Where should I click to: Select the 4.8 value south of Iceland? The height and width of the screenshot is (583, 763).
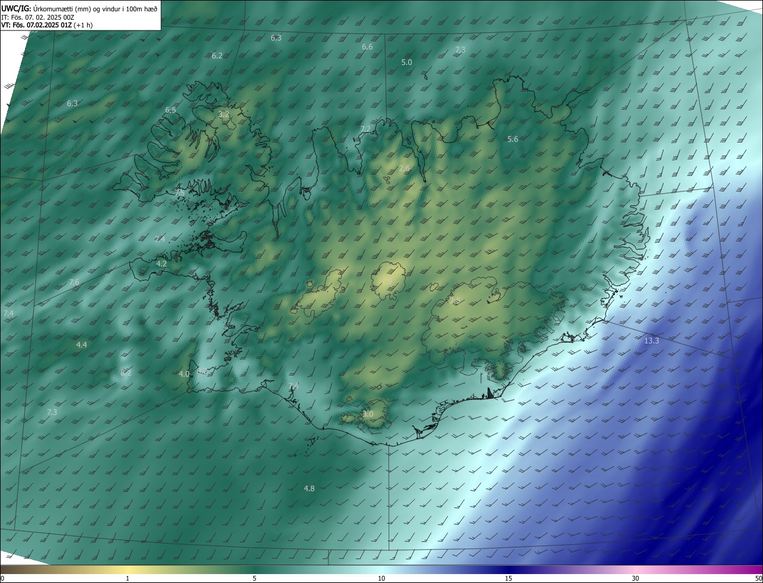coord(309,488)
